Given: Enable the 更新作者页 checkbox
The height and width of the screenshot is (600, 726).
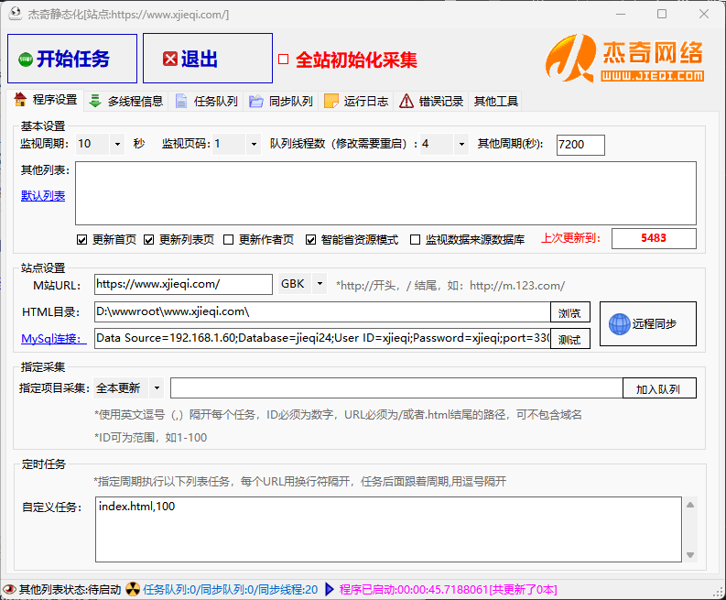Looking at the screenshot, I should [x=229, y=240].
